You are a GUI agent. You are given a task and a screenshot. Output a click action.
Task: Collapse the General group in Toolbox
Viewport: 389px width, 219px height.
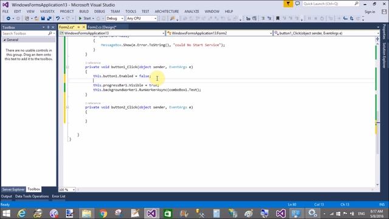tap(4, 40)
